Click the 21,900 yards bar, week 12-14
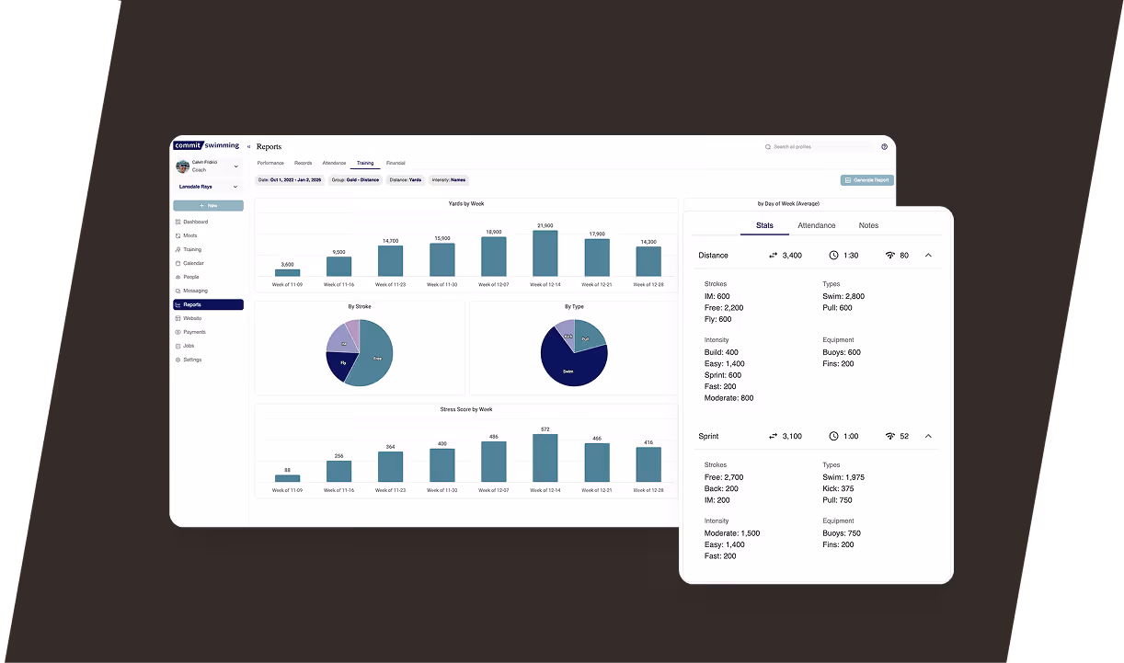 coord(545,253)
